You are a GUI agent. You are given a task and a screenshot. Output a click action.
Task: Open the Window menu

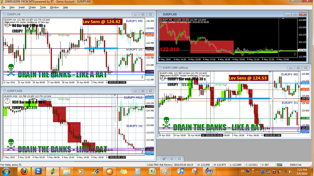coord(54,7)
